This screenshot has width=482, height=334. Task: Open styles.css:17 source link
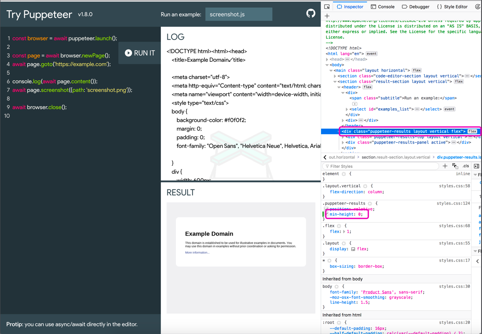pyautogui.click(x=454, y=260)
